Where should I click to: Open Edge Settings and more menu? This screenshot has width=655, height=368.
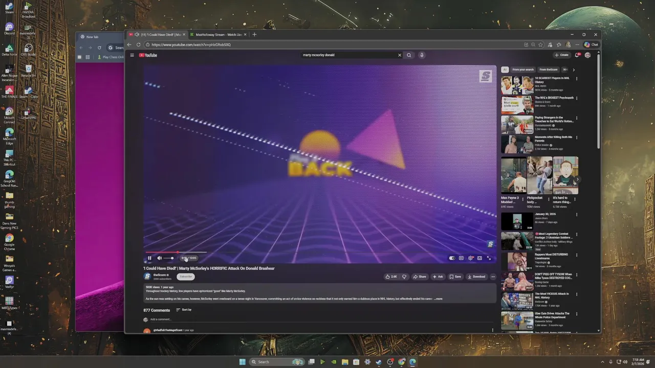[x=577, y=44]
